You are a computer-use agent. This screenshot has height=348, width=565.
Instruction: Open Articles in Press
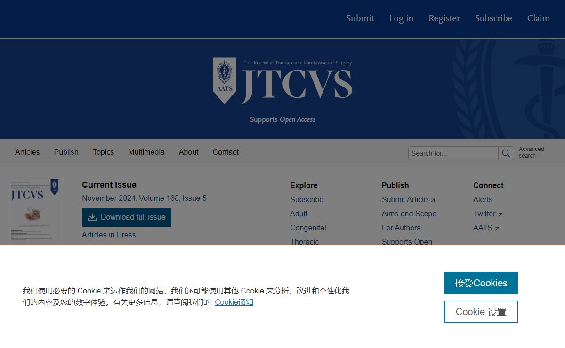pyautogui.click(x=109, y=235)
